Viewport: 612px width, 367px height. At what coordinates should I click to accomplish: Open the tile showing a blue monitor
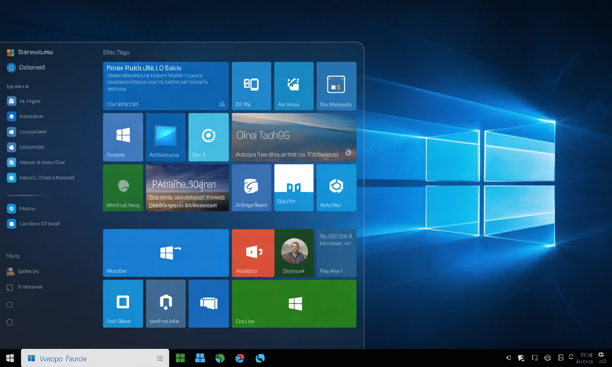(x=165, y=137)
